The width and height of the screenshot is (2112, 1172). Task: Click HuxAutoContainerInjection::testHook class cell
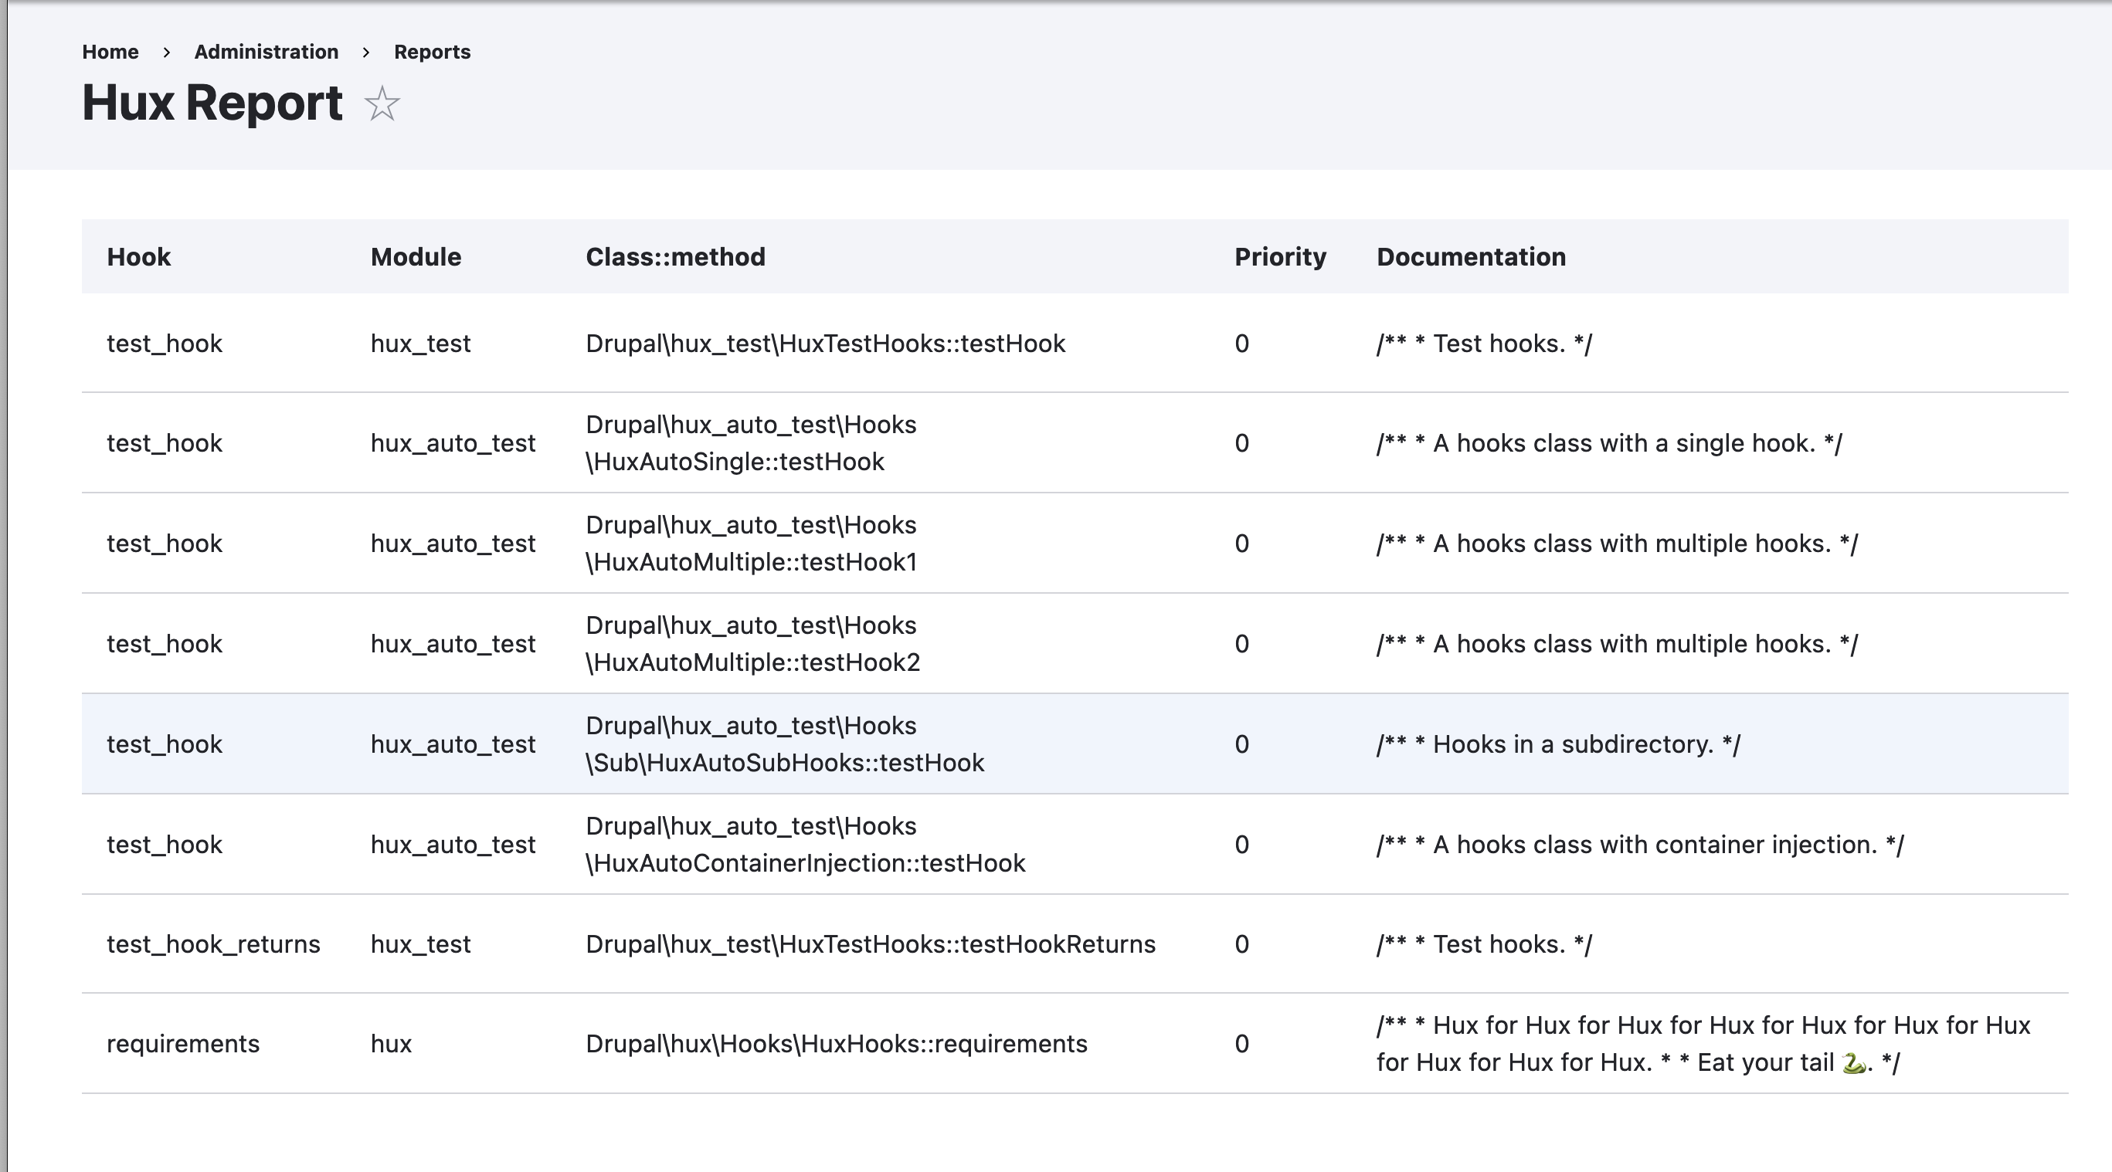point(804,844)
